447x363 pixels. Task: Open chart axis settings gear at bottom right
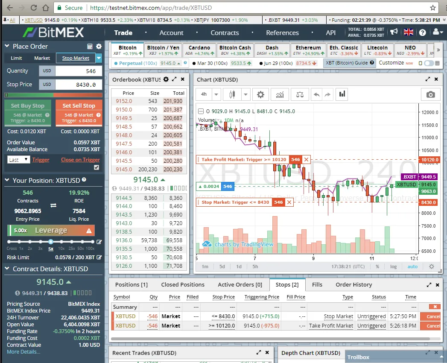(x=432, y=266)
